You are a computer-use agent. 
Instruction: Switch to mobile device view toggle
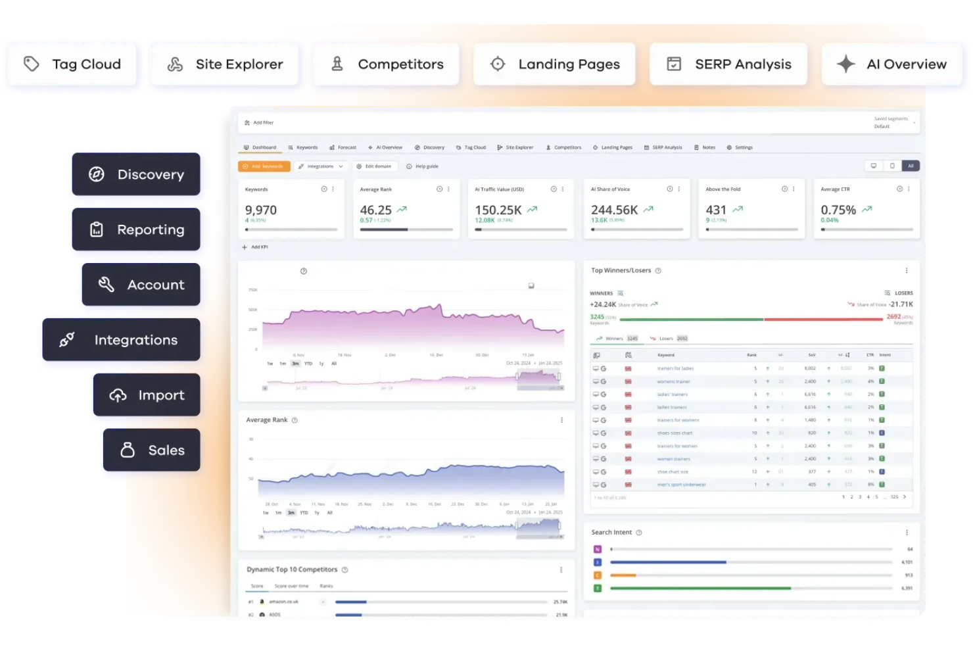coord(892,166)
